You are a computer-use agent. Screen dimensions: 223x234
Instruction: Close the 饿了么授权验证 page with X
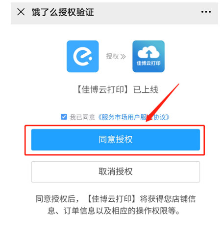pyautogui.click(x=21, y=12)
